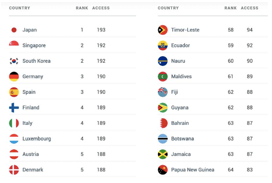This screenshot has width=272, height=183.
Task: Click the Guyana flag icon
Action: click(x=163, y=108)
